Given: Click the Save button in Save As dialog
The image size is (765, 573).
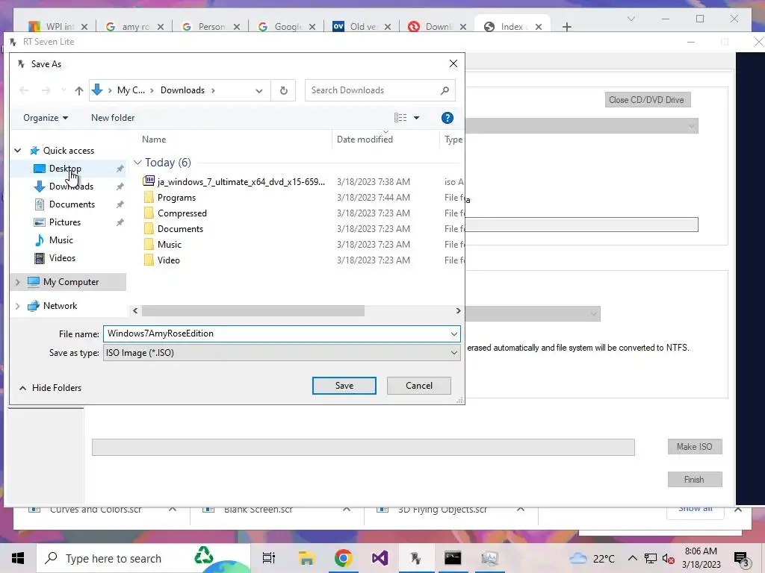Looking at the screenshot, I should pos(344,386).
